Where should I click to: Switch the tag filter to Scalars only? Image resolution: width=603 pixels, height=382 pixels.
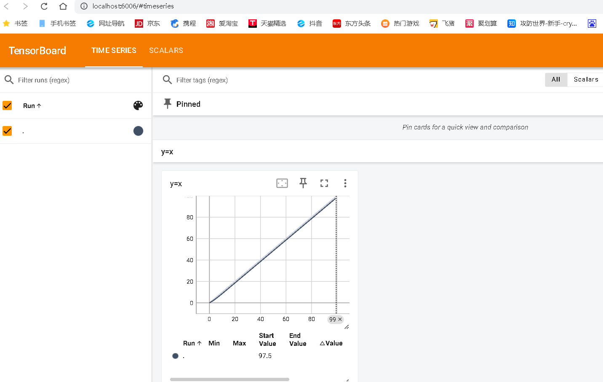click(x=586, y=79)
